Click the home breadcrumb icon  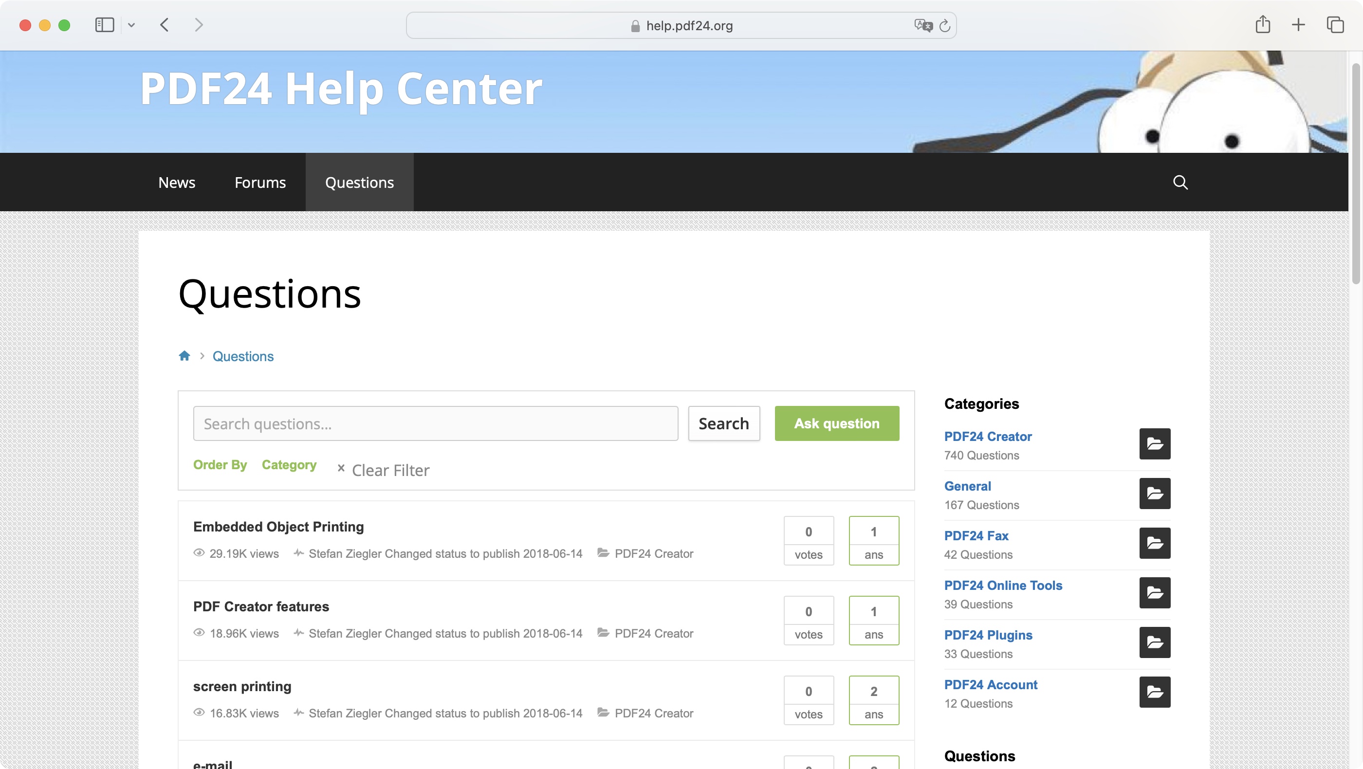184,355
